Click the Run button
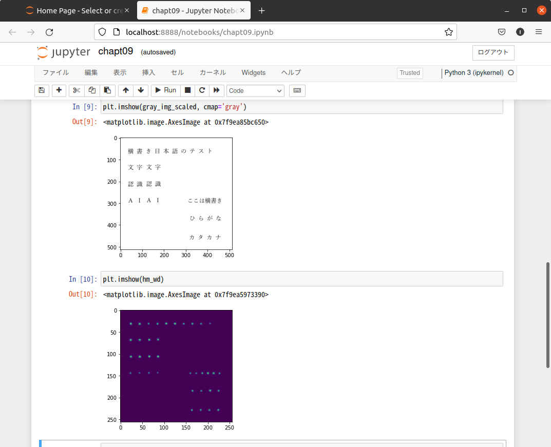 (165, 90)
